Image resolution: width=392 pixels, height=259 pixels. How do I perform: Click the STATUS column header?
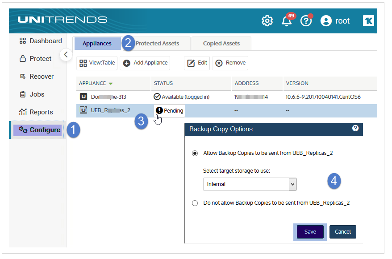click(163, 83)
